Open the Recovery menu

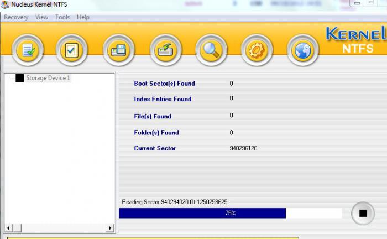pos(16,17)
